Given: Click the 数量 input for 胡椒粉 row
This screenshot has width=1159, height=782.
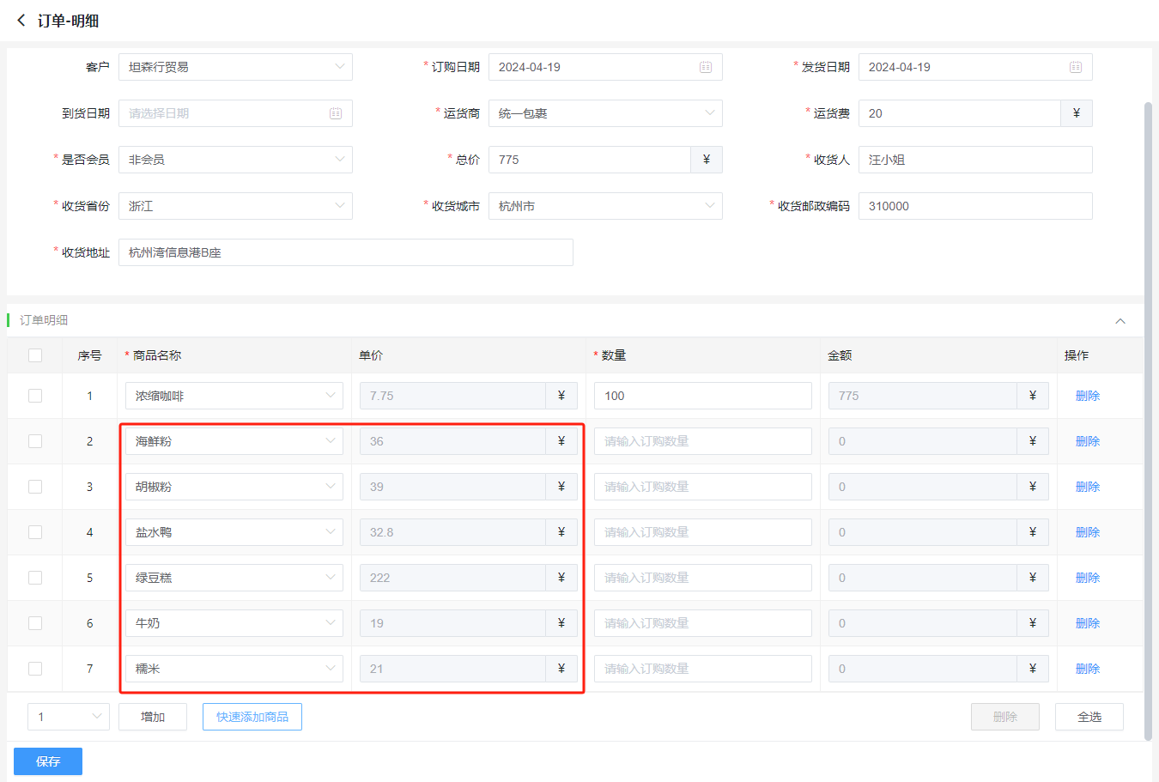Looking at the screenshot, I should [x=702, y=487].
